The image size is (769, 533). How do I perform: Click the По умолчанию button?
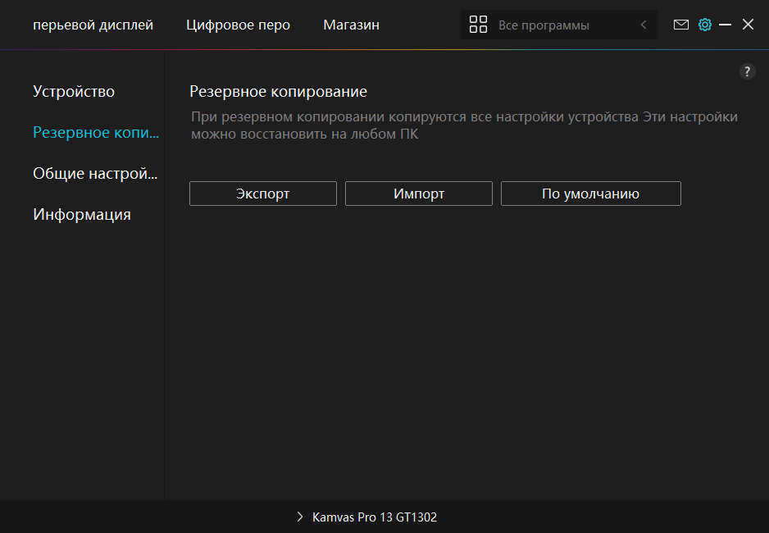(x=590, y=194)
